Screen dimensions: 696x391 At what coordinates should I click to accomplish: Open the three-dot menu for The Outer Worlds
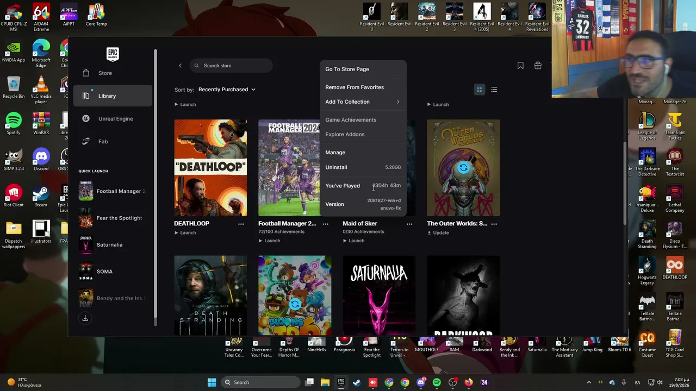coord(494,224)
